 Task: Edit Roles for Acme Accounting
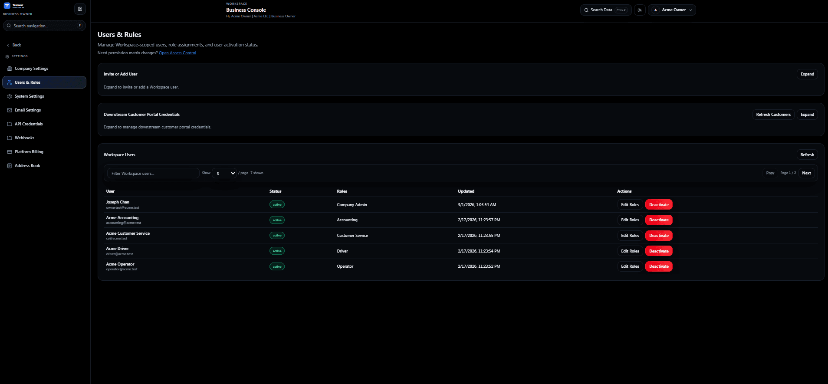(x=630, y=220)
